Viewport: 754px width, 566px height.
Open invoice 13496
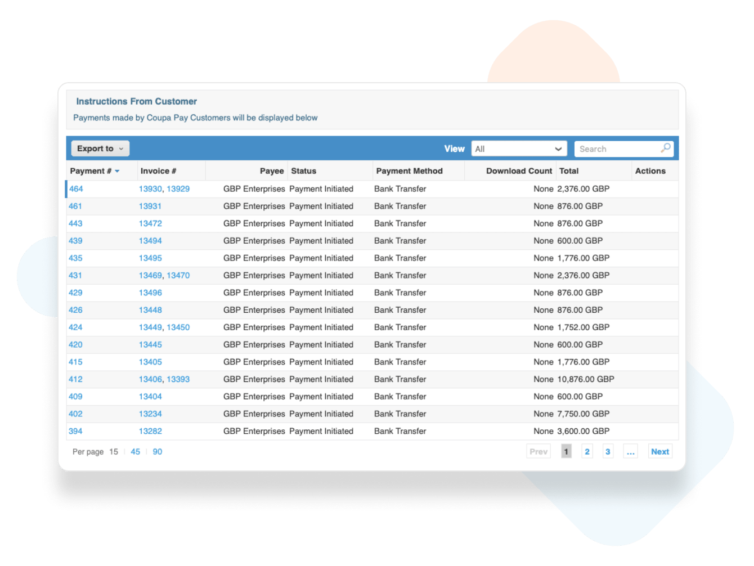150,293
